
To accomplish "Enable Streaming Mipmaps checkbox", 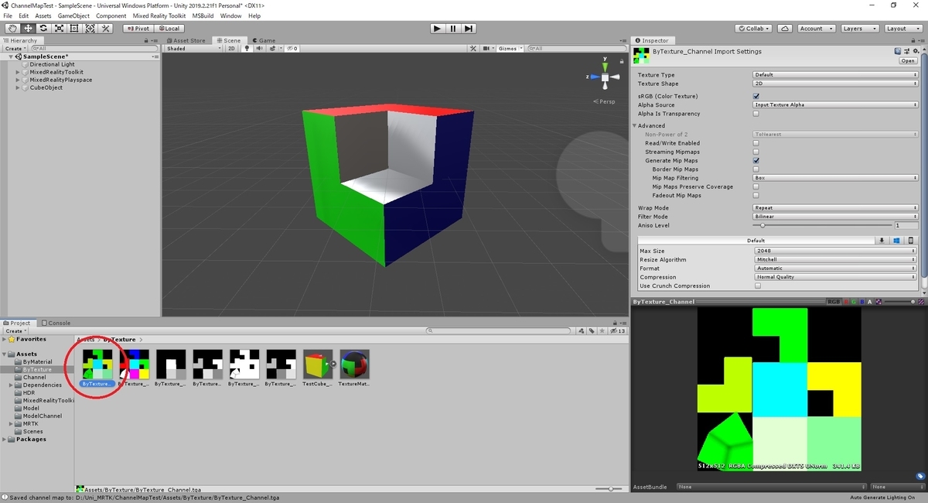I will click(x=756, y=152).
